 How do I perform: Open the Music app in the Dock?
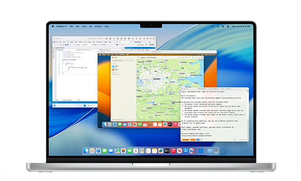(x=173, y=151)
